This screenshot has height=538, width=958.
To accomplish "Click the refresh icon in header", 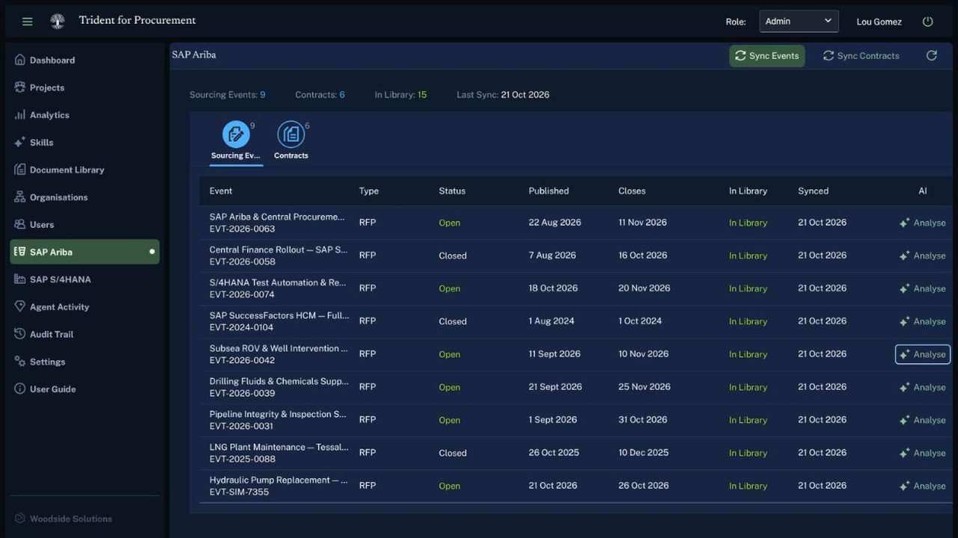I will tap(932, 56).
